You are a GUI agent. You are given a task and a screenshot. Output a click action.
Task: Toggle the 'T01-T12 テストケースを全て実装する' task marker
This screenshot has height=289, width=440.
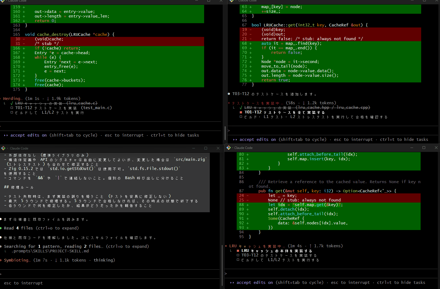(x=241, y=112)
